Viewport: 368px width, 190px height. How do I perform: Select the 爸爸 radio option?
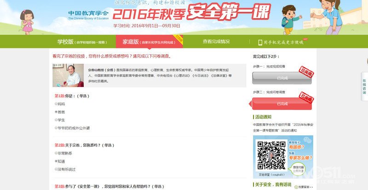(x=56, y=112)
